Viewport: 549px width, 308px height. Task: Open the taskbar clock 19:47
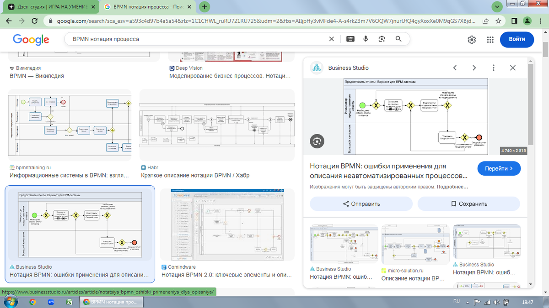[527, 302]
